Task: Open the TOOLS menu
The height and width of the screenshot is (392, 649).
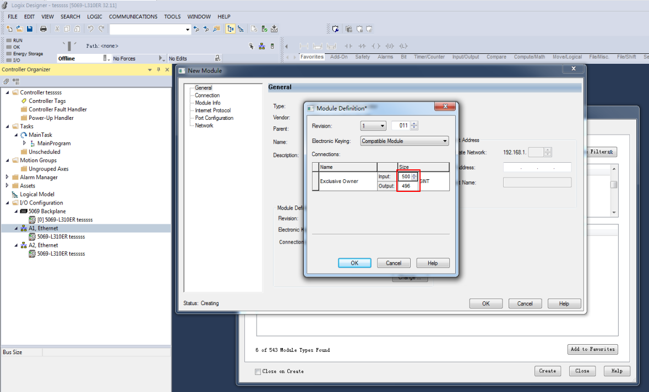Action: coord(172,16)
